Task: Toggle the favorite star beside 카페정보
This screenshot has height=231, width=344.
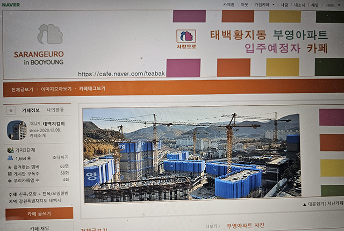Action: click(11, 111)
